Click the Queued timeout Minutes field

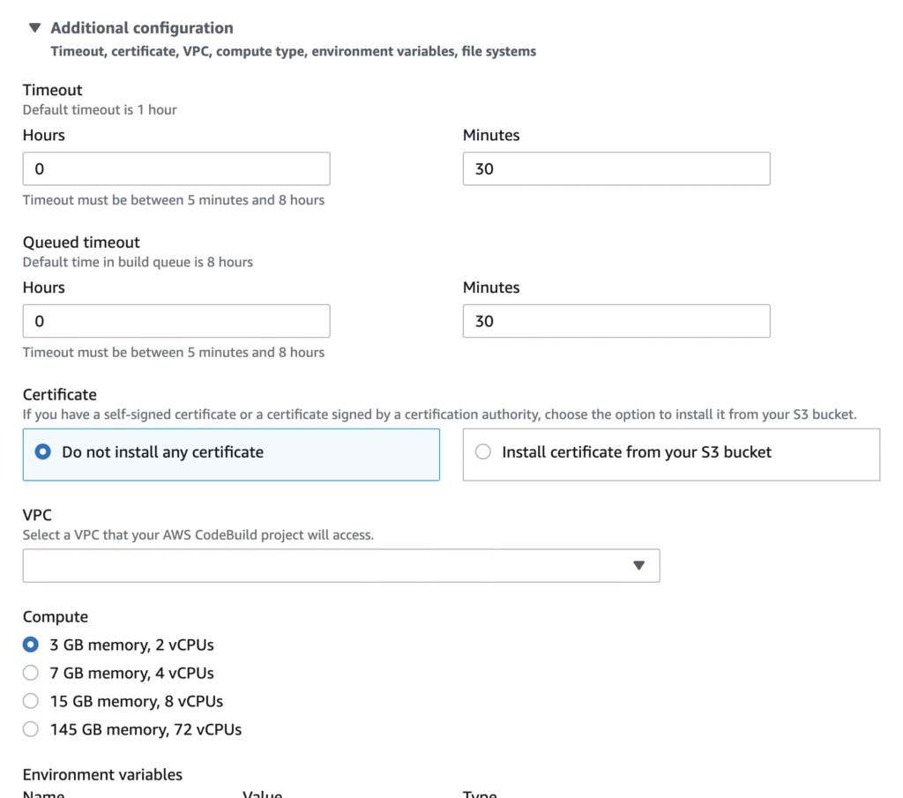(x=616, y=321)
